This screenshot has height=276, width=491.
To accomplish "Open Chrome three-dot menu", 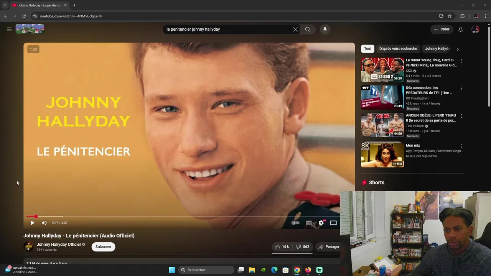I will click(x=486, y=16).
